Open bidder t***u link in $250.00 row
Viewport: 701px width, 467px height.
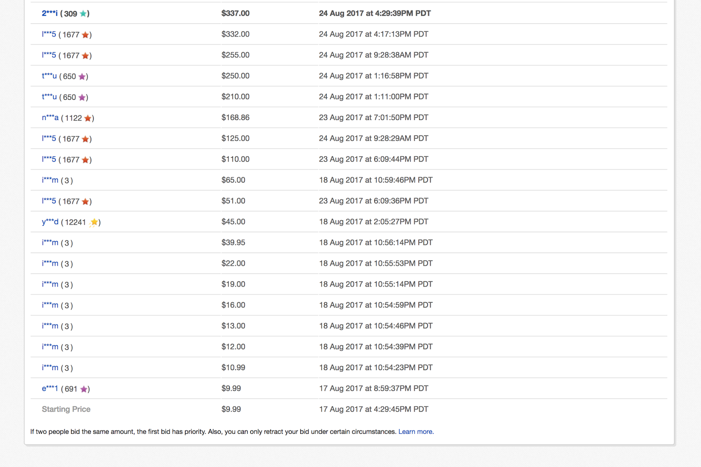click(49, 76)
